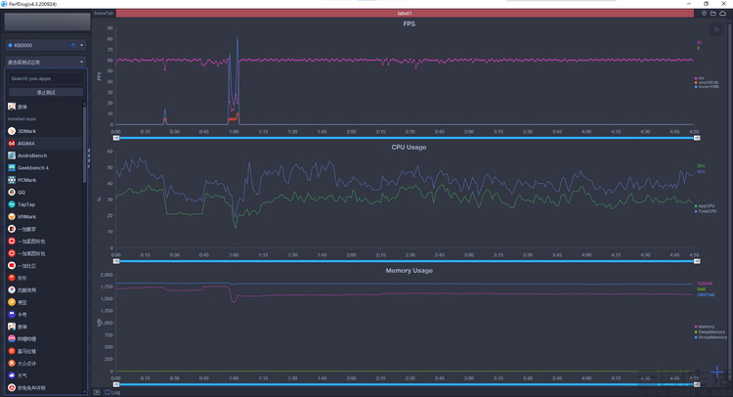The width and height of the screenshot is (733, 397).
Task: Click the Memory Usage chart title
Action: tap(410, 270)
